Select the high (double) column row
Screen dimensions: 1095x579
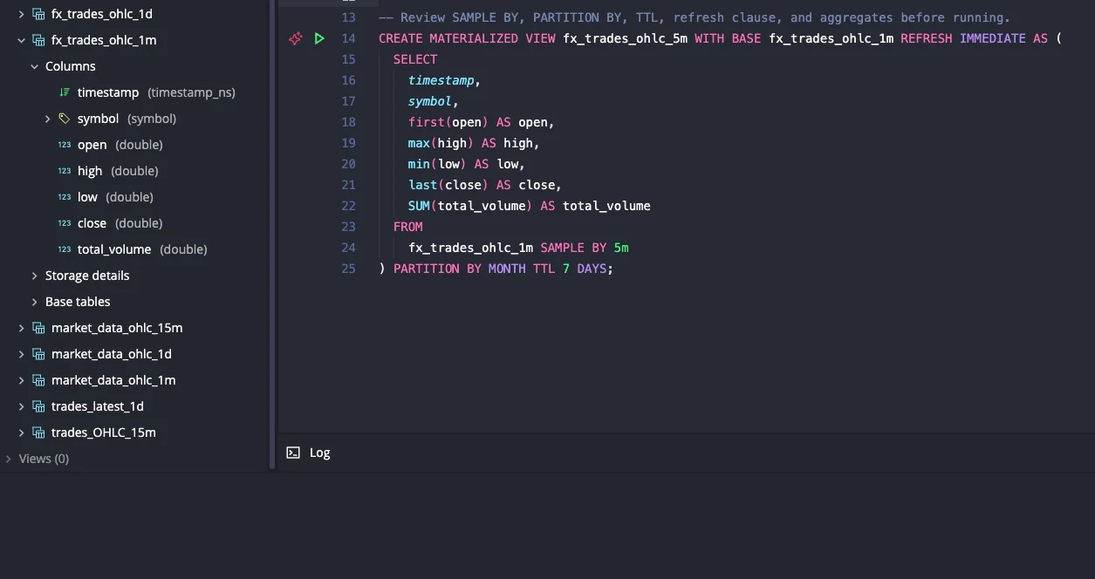click(x=134, y=171)
